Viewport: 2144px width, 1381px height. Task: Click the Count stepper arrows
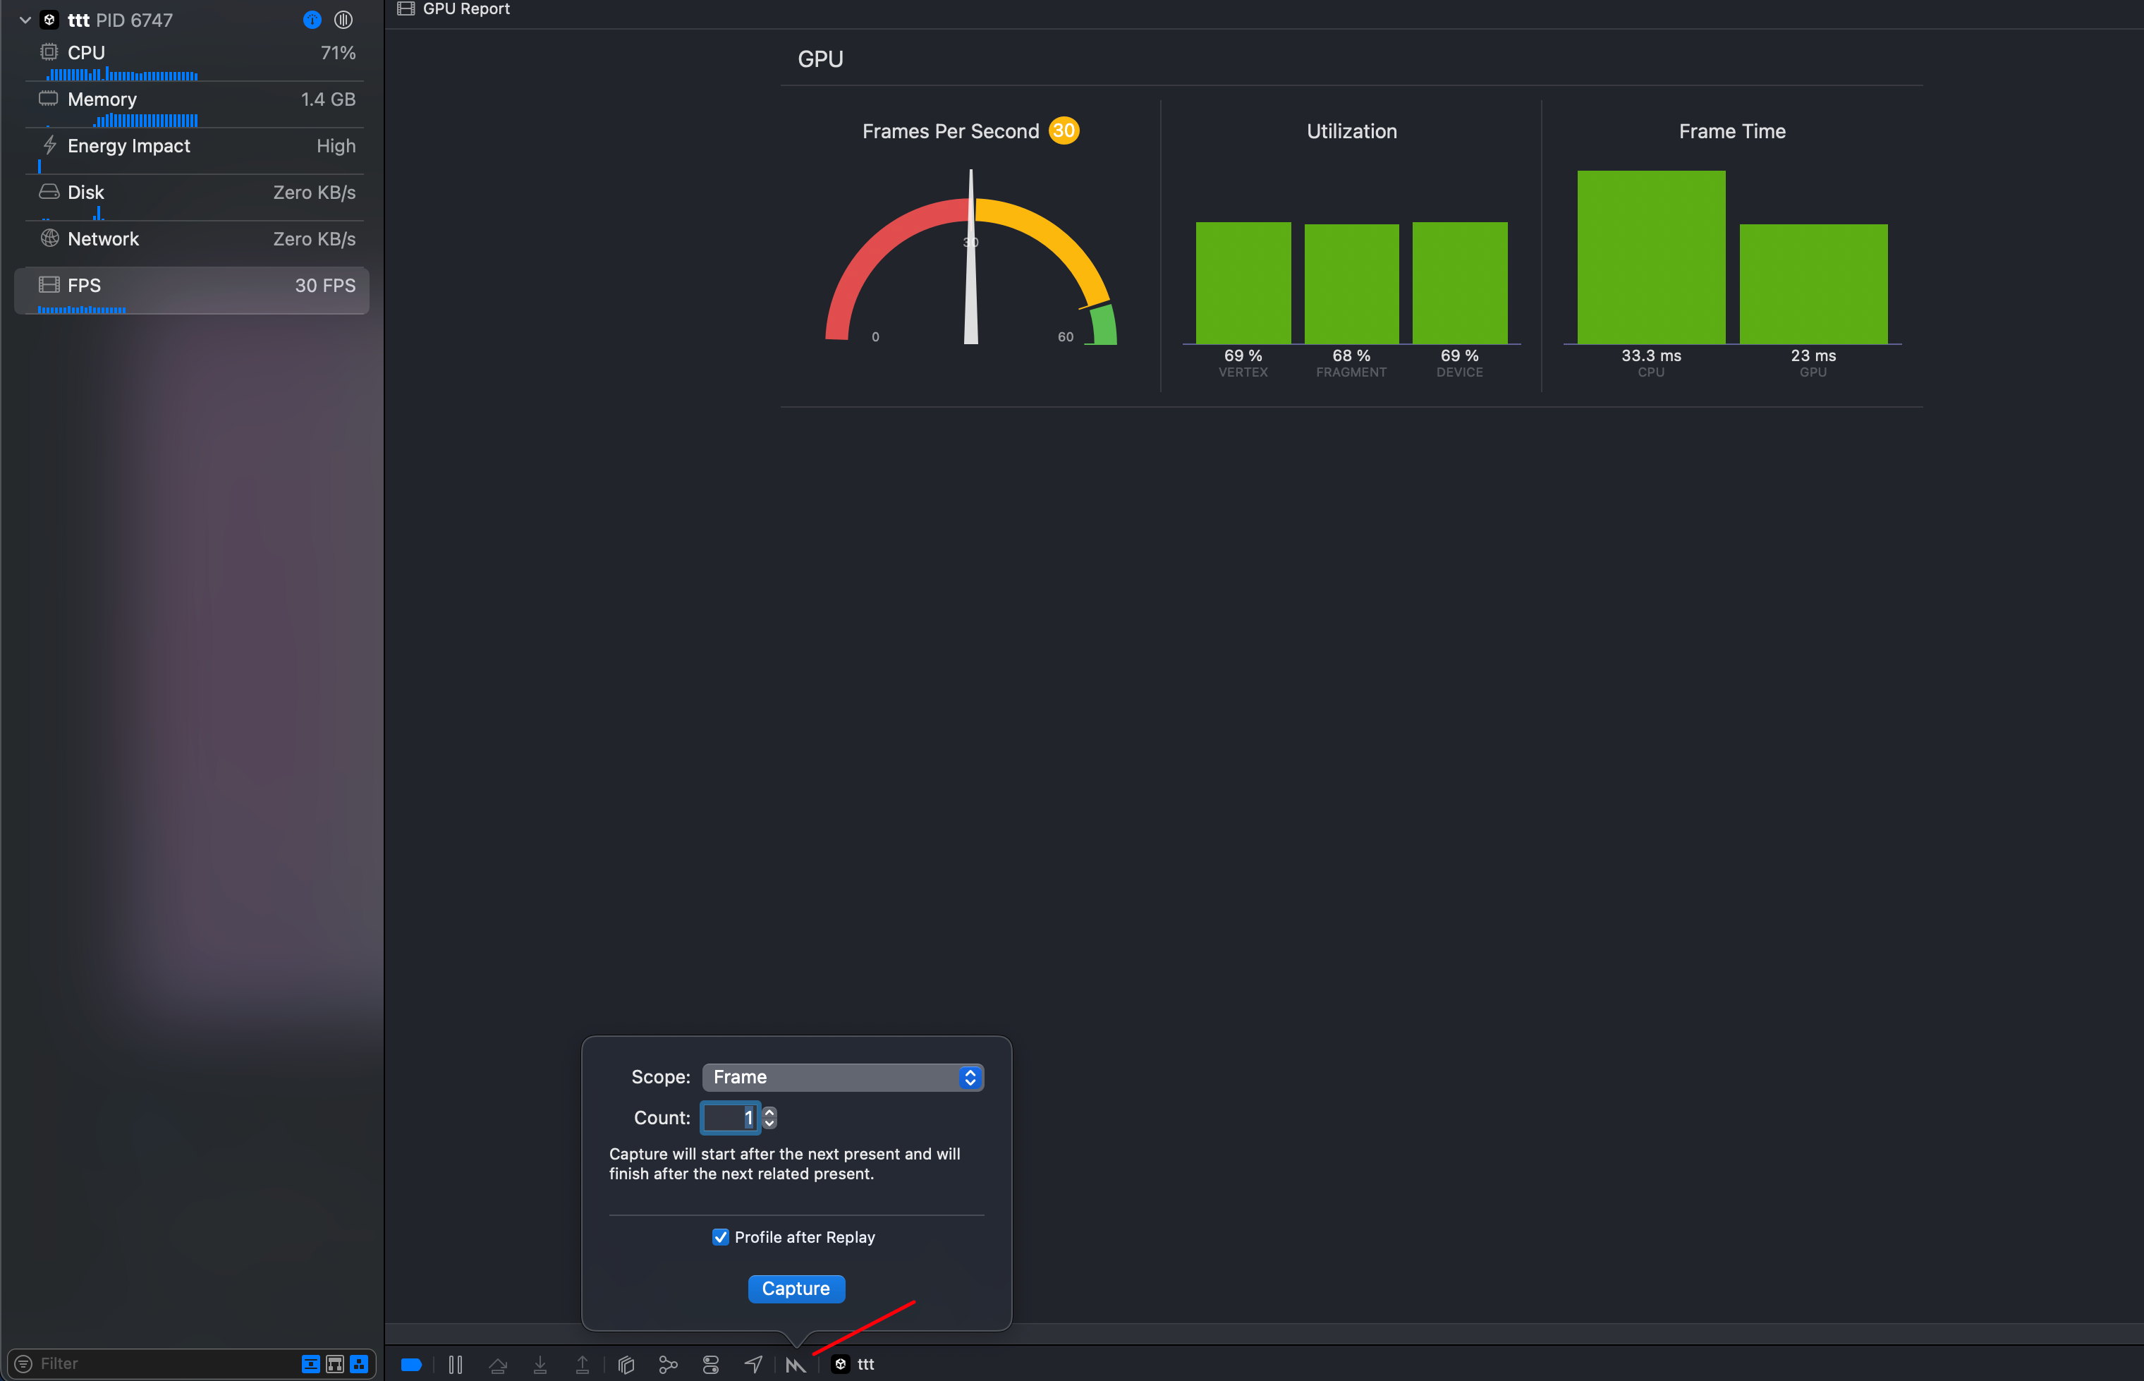pos(769,1117)
